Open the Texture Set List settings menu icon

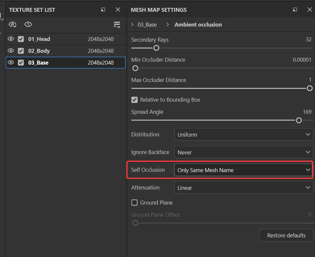117,25
